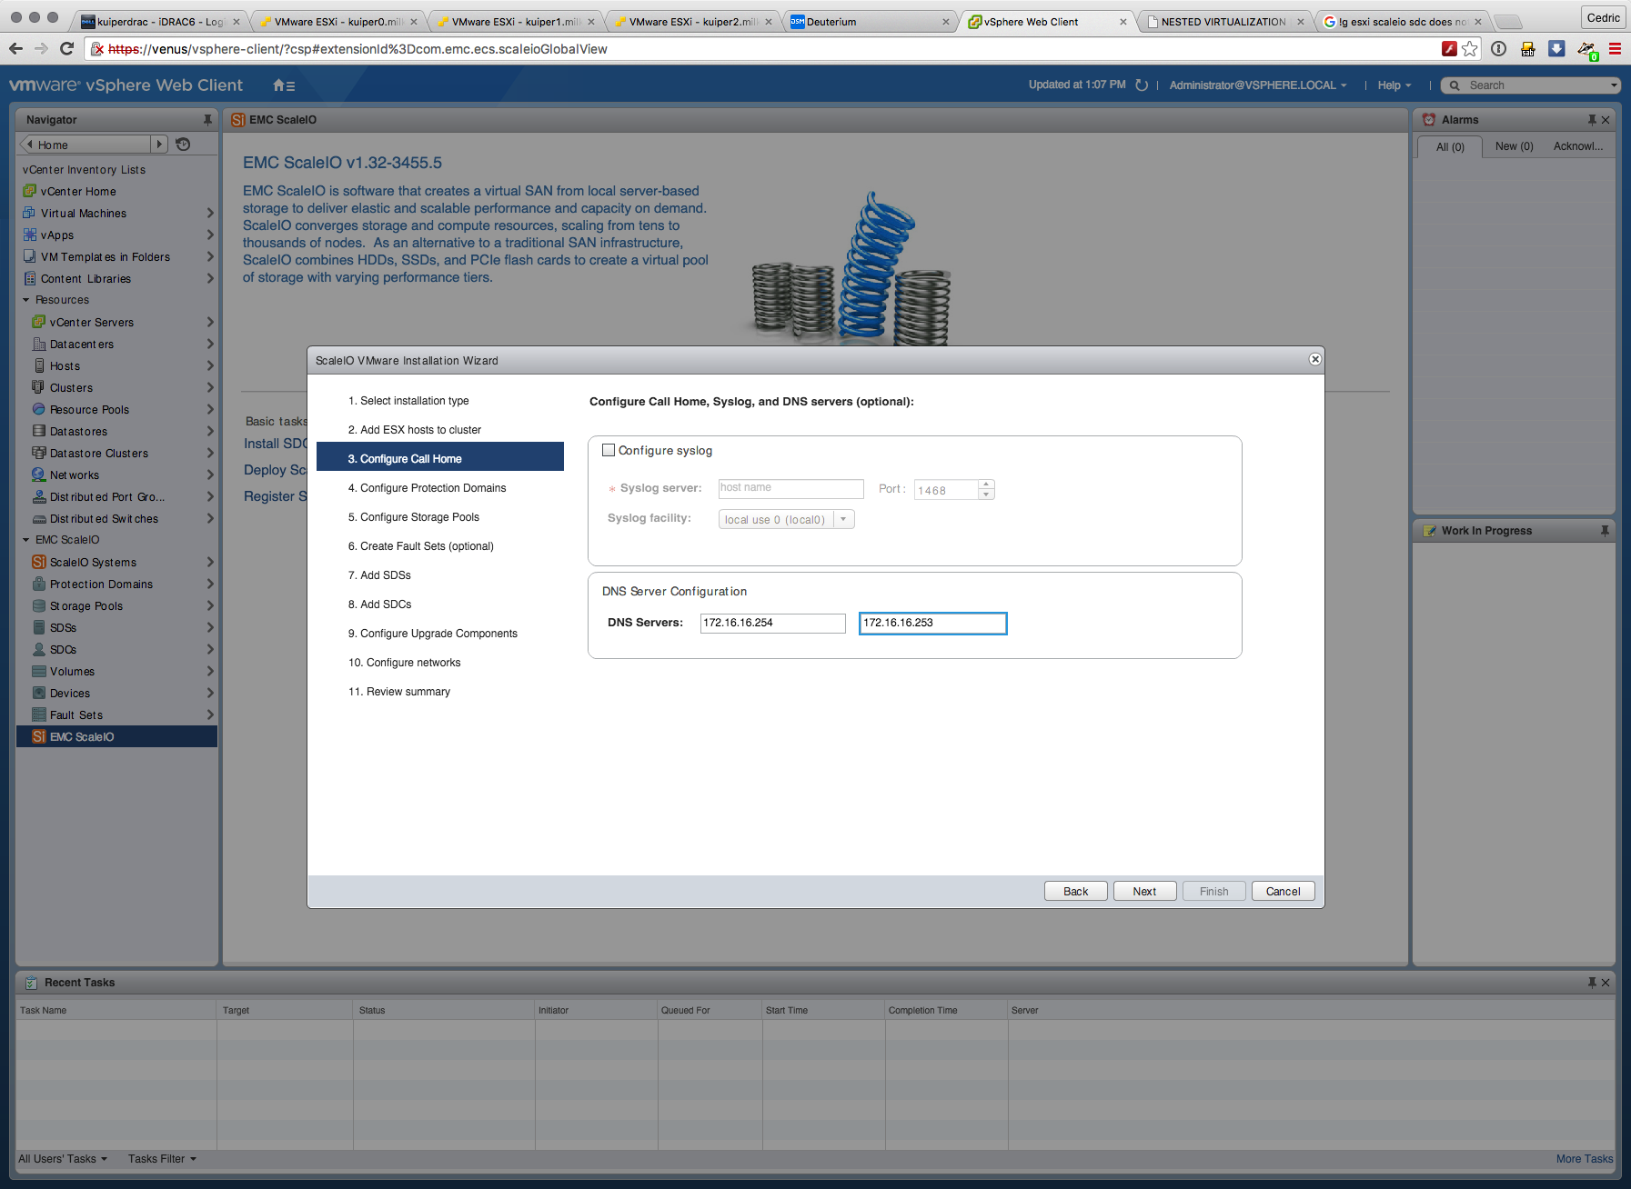Pin the Navigator panel

pos(207,120)
